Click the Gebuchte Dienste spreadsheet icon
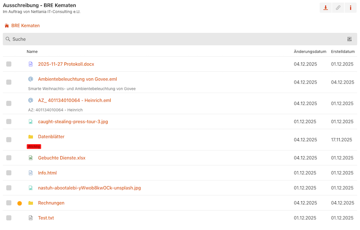The image size is (360, 230). point(31,158)
